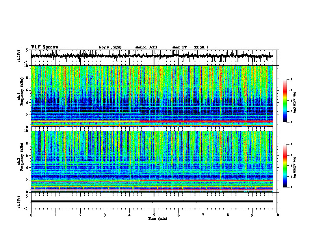Click the '-4' label on ch.2 color bar

tap(290, 155)
